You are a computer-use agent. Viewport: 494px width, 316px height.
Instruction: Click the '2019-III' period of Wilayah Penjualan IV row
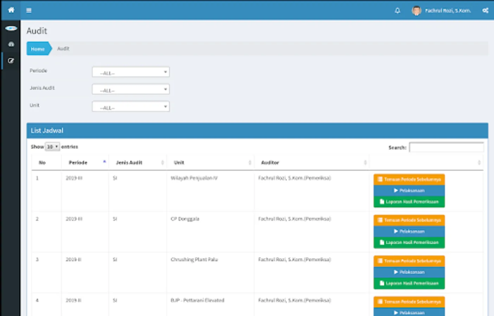tap(74, 178)
